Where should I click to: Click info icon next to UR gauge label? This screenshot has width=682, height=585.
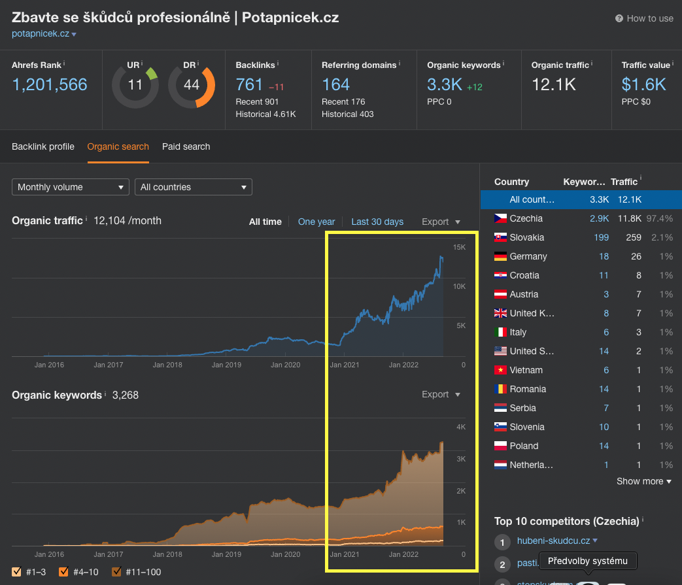pyautogui.click(x=142, y=63)
